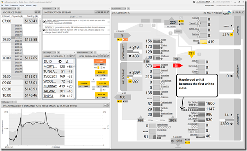Click the comment icon in VIC Schematic header
The height and width of the screenshot is (151, 247).
(243, 12)
